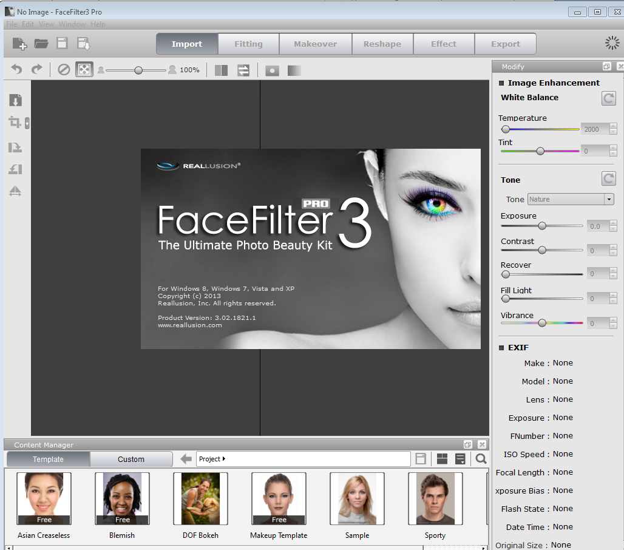Switch to the Import tab
624x550 pixels.
coord(187,44)
